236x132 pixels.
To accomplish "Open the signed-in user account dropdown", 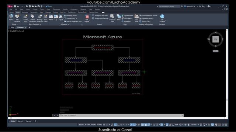I will 191,7.
